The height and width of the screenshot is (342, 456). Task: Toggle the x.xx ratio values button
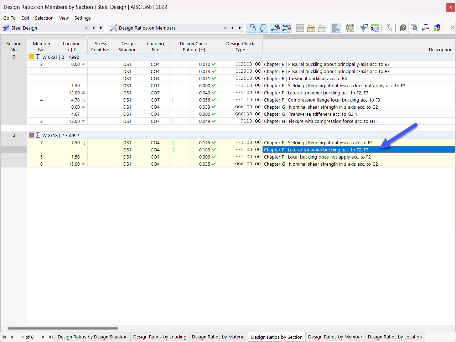tap(286, 28)
